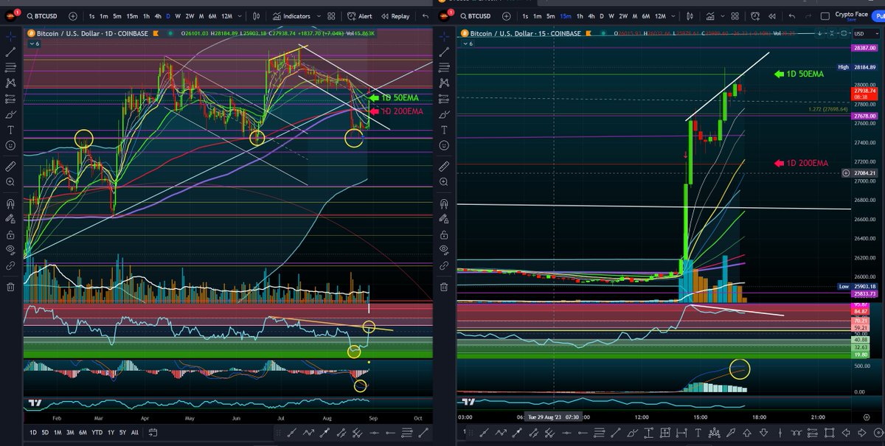Select 4h timeframe in left chart
The height and width of the screenshot is (446, 885).
click(x=156, y=15)
